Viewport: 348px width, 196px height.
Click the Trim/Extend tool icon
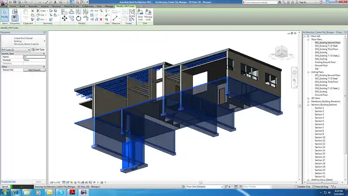[x=86, y=18]
